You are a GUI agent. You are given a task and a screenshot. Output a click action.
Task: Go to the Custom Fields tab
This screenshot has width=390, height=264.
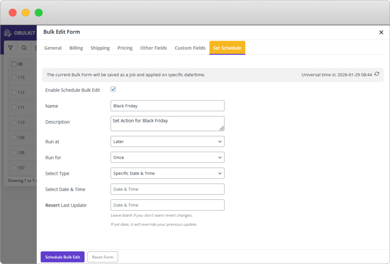click(190, 48)
